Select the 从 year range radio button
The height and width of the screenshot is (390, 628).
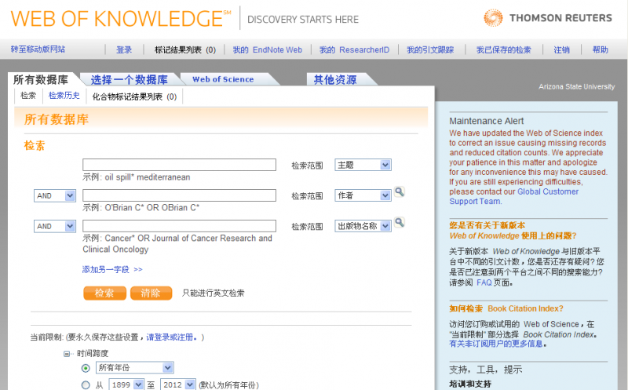click(x=86, y=385)
